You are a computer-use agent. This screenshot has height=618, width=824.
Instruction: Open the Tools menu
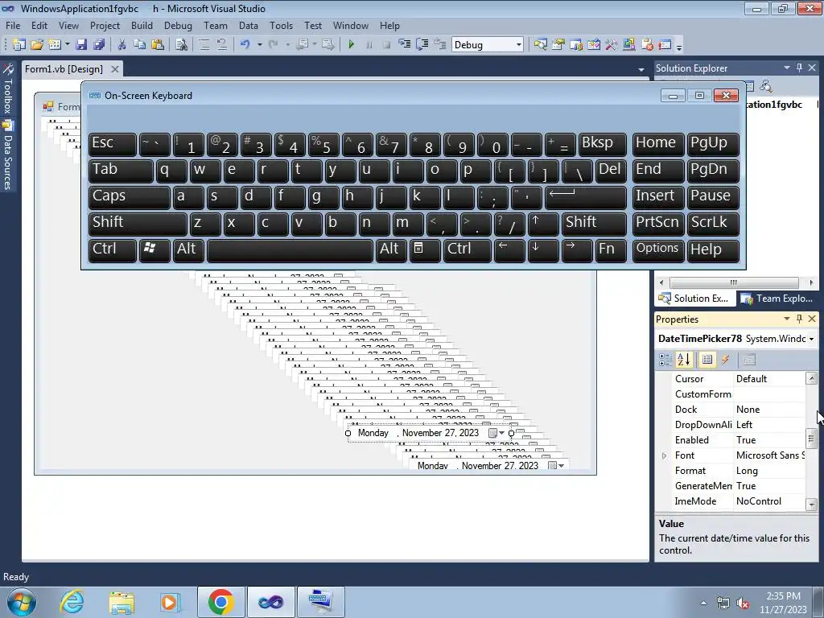[281, 25]
